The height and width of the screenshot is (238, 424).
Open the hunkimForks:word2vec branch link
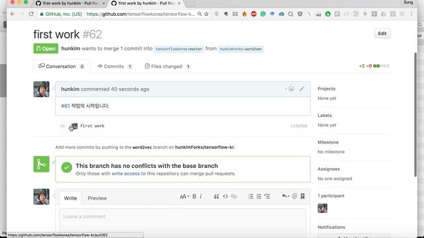pyautogui.click(x=240, y=49)
